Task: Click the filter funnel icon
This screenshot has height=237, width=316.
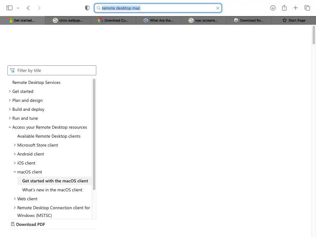Action: (12, 70)
